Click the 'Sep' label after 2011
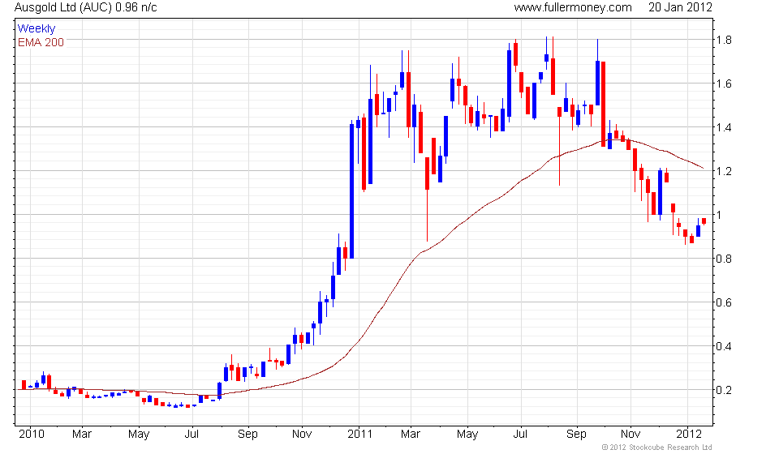The width and height of the screenshot is (779, 454). click(x=576, y=435)
